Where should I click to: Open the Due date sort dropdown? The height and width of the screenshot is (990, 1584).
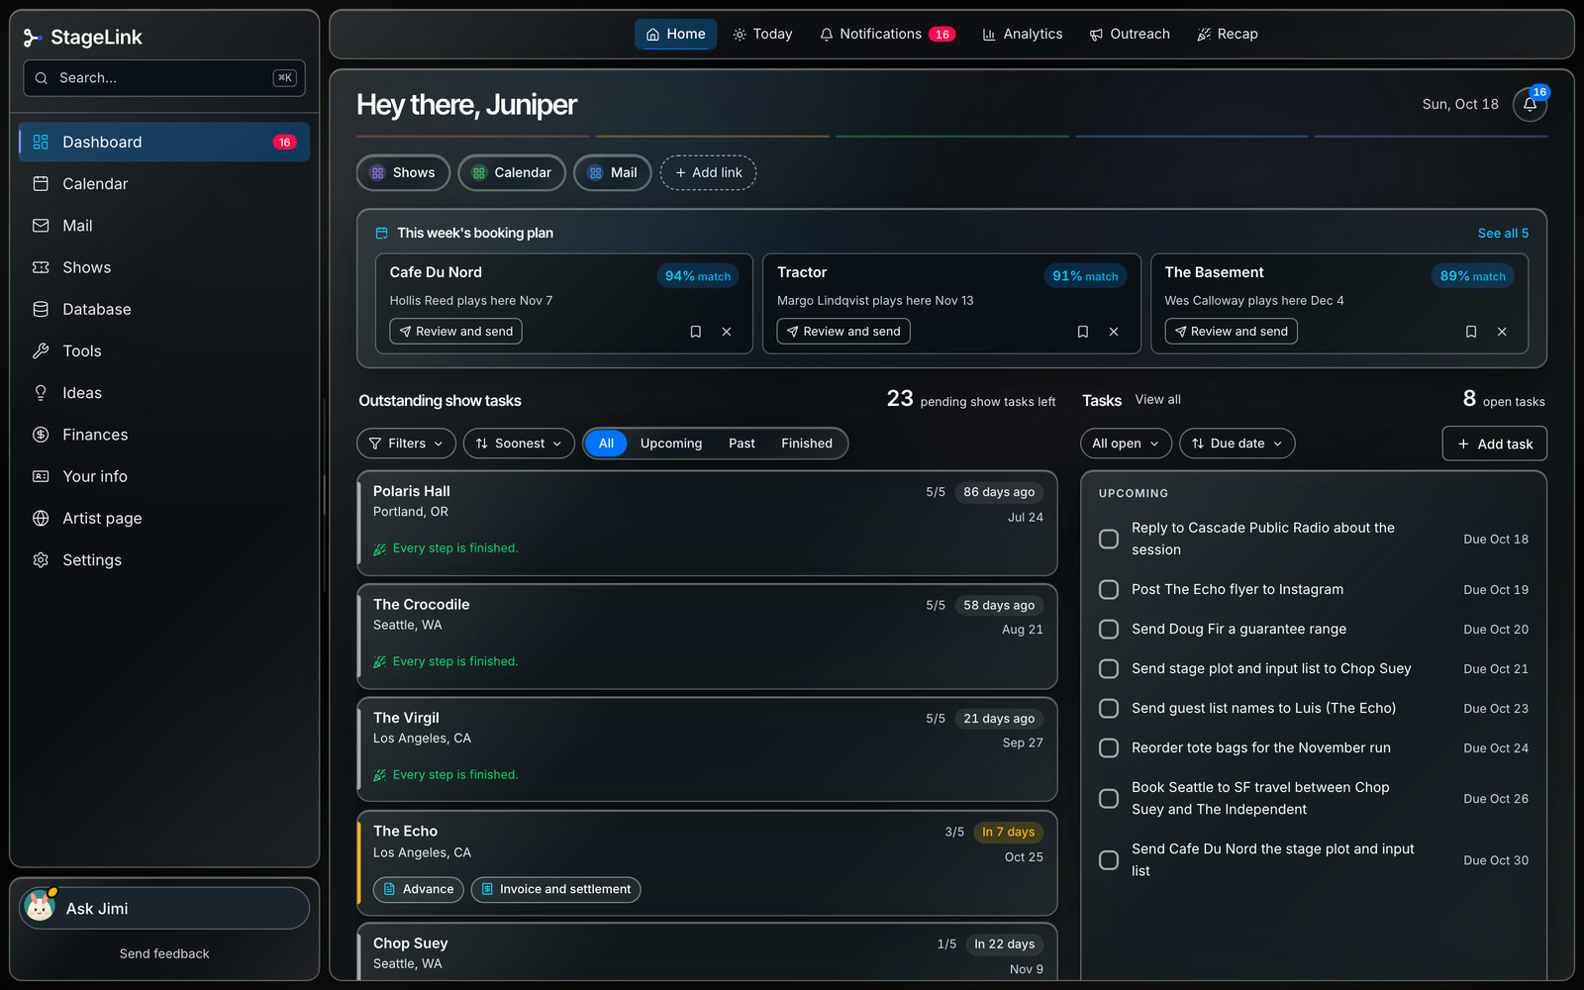pos(1237,444)
